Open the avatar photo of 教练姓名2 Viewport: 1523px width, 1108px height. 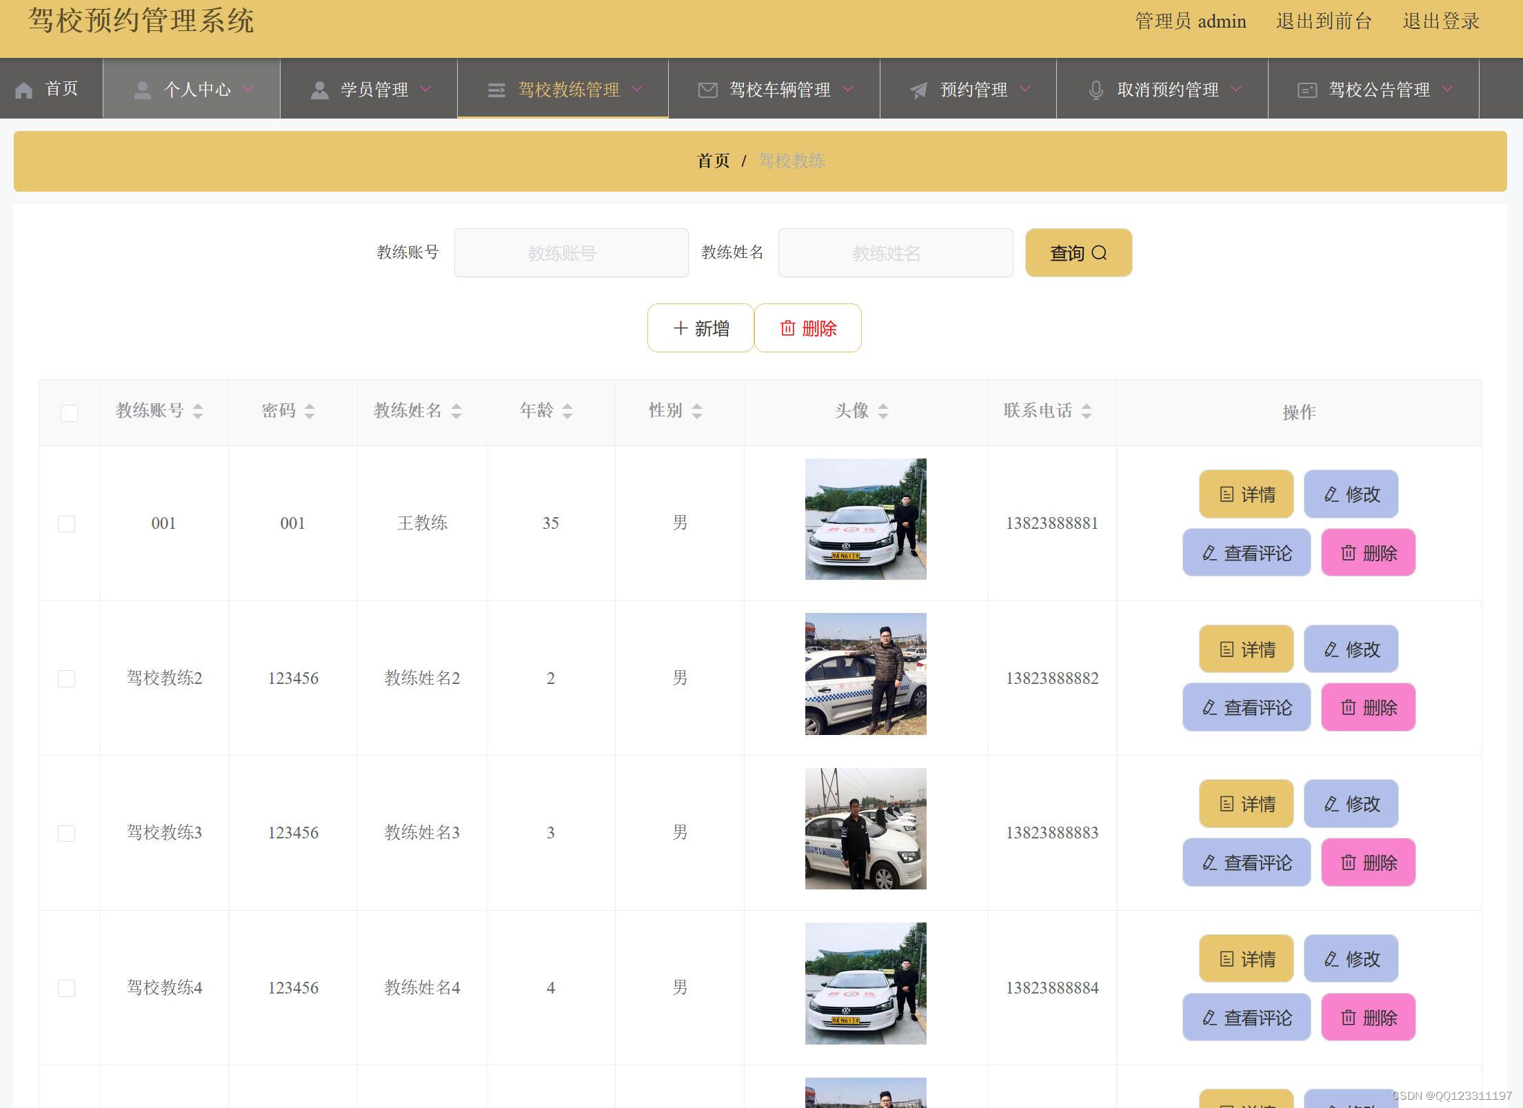(866, 674)
